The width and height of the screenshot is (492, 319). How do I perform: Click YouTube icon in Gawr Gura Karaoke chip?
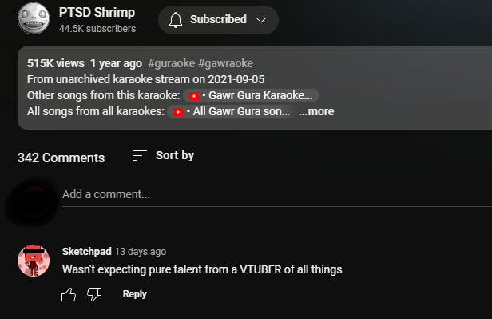194,96
